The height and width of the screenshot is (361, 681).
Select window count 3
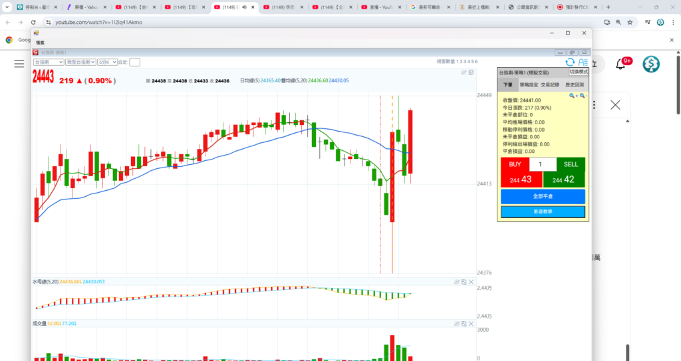(465, 62)
